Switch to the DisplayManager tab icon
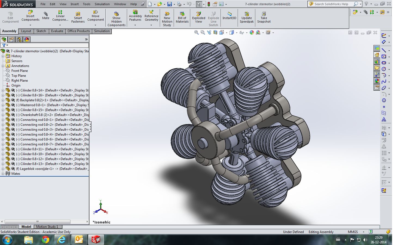This screenshot has width=404, height=245. [27, 39]
